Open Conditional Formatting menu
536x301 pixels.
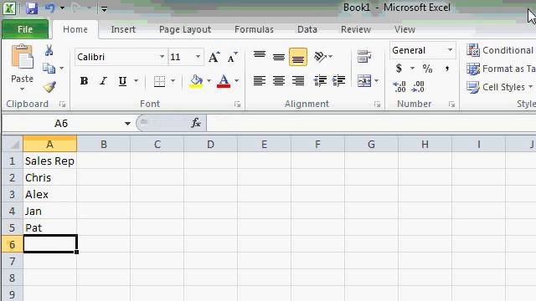pyautogui.click(x=500, y=50)
